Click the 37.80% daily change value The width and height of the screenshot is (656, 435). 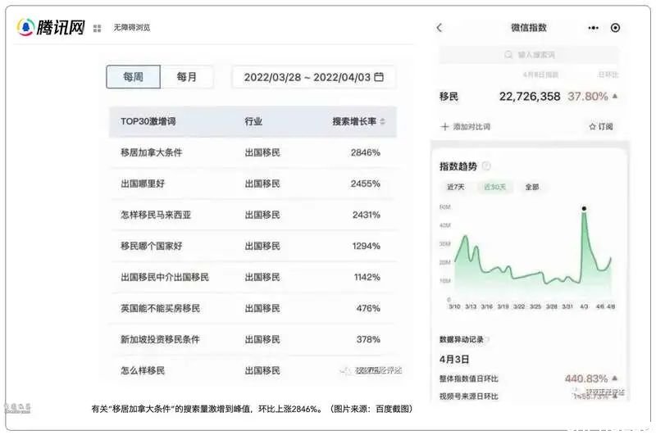(x=588, y=97)
